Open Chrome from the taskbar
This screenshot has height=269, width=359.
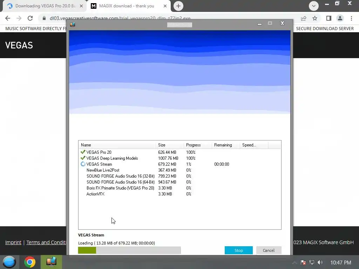coord(30,262)
